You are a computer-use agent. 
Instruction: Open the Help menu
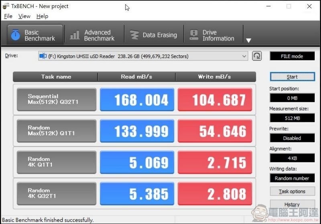point(42,16)
